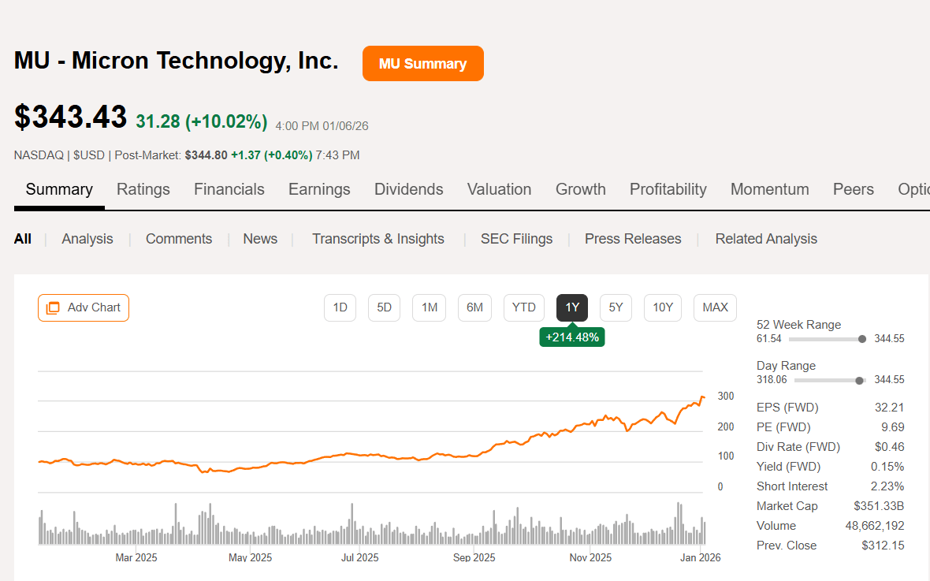This screenshot has height=581, width=930.
Task: Click the MU Summary button
Action: tap(422, 63)
